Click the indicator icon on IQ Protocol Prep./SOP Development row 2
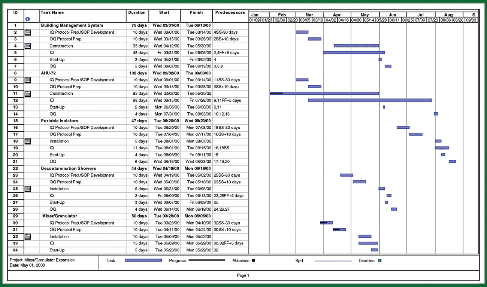The width and height of the screenshot is (487, 287). coord(27,32)
